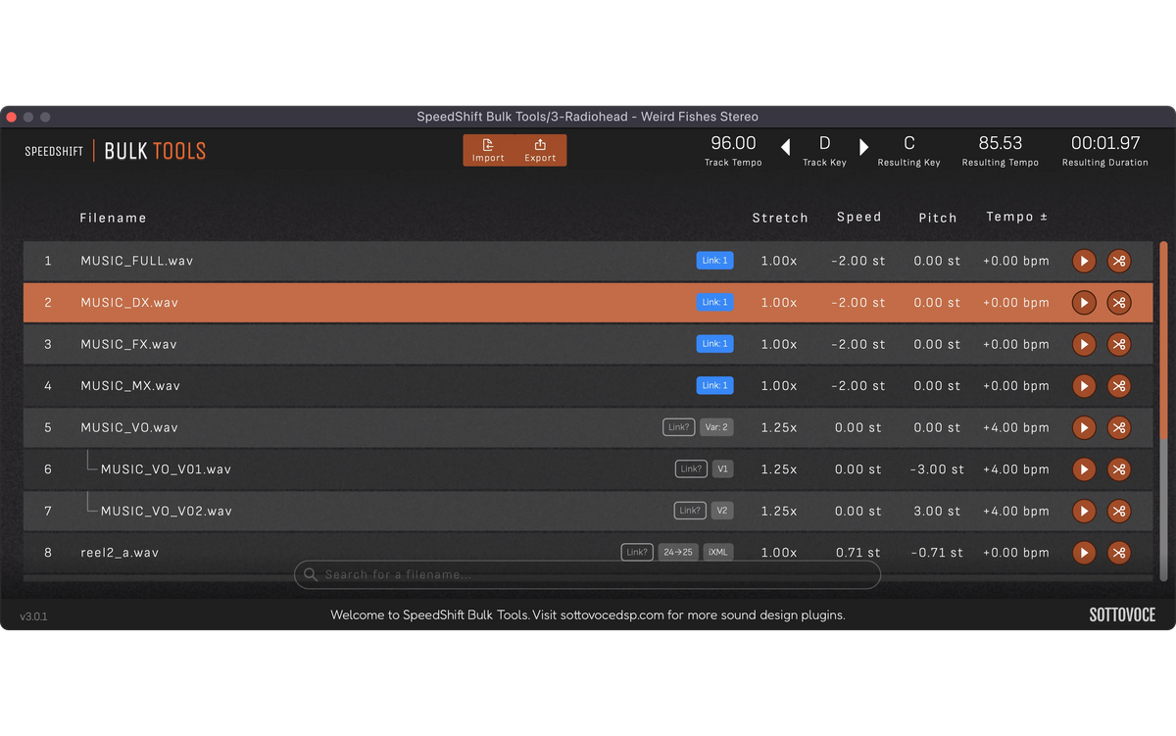This screenshot has height=736, width=1176.
Task: Play MUSIC_FULL.wav preview
Action: click(x=1084, y=261)
